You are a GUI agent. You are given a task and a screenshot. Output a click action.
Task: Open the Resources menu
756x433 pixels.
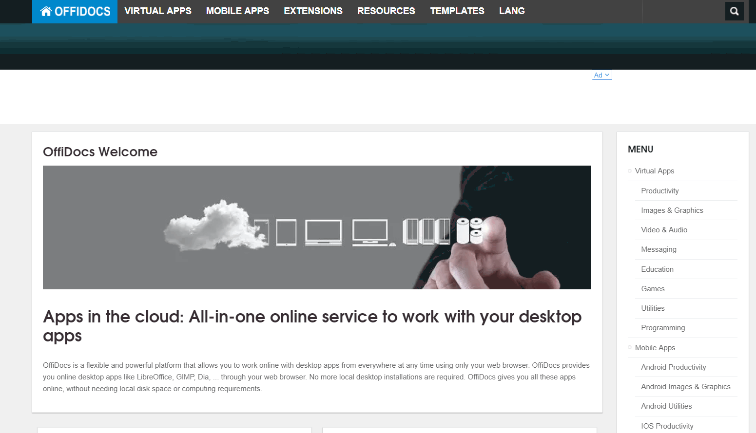(386, 11)
